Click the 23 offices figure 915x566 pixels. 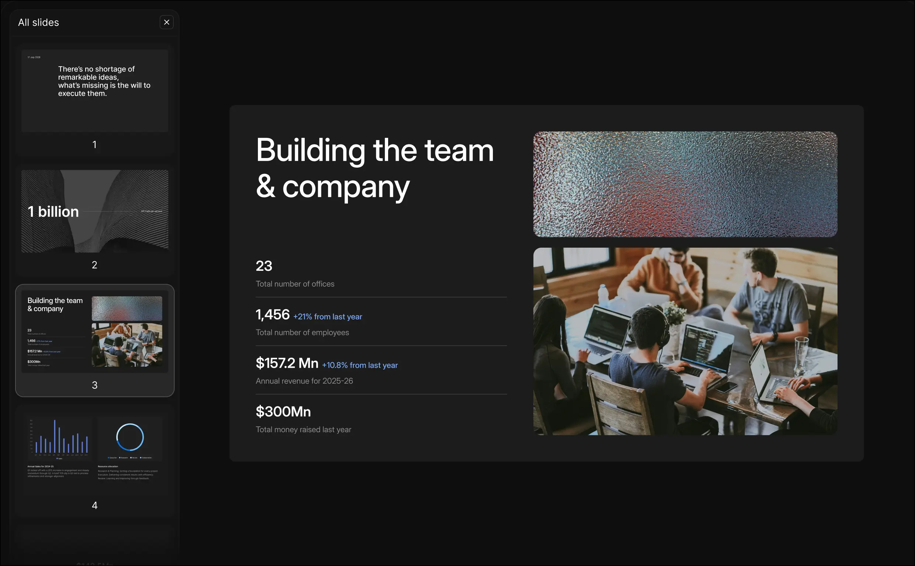(264, 266)
